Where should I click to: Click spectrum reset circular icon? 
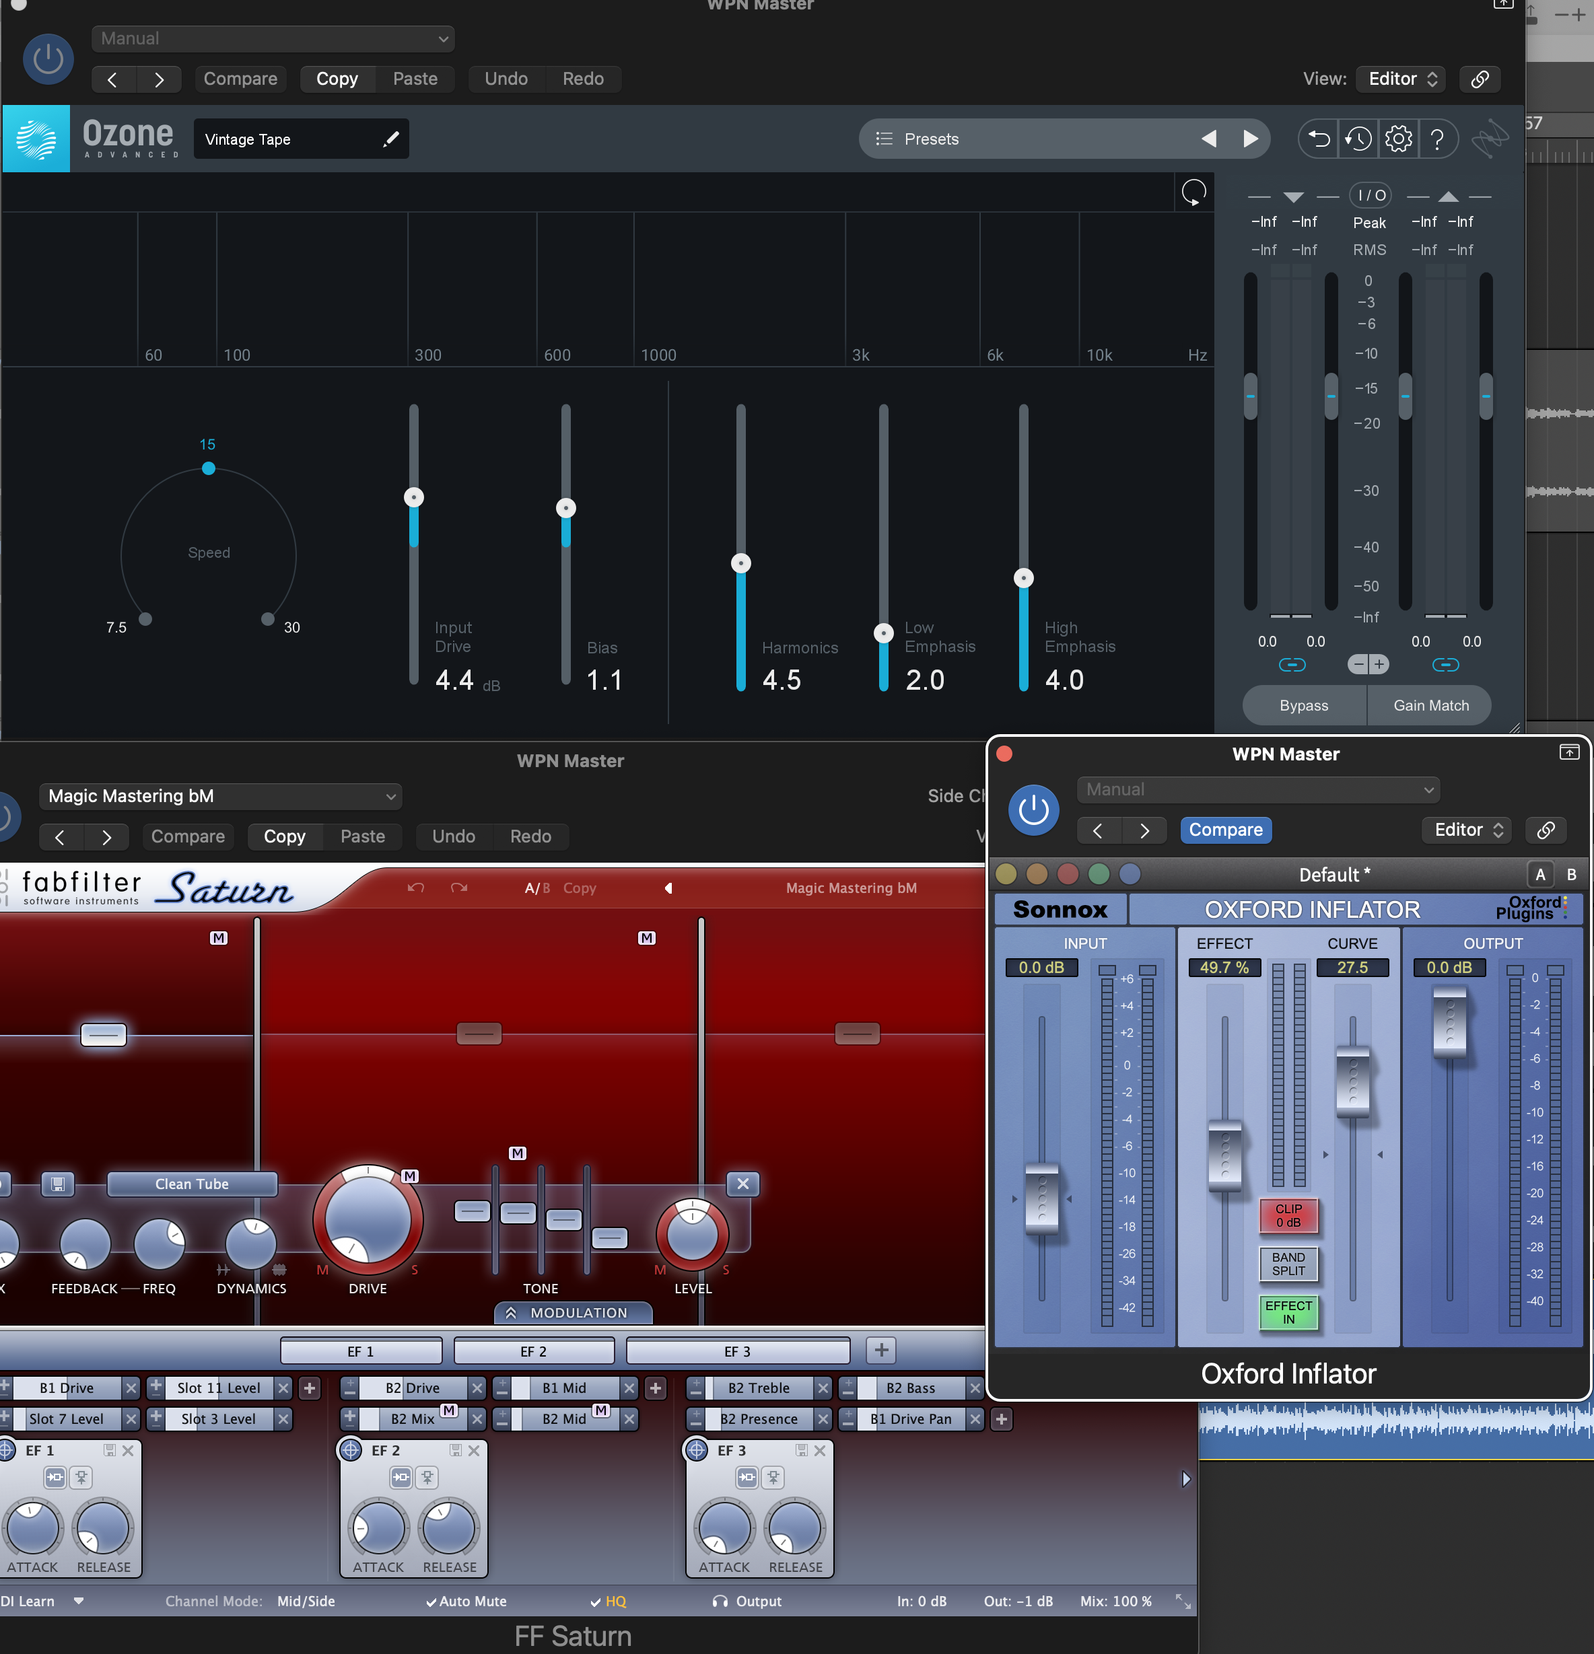(x=1193, y=193)
